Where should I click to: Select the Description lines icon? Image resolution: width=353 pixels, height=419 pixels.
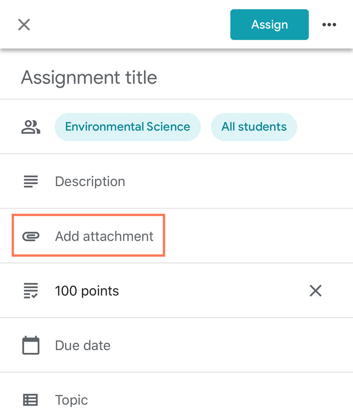click(x=30, y=181)
